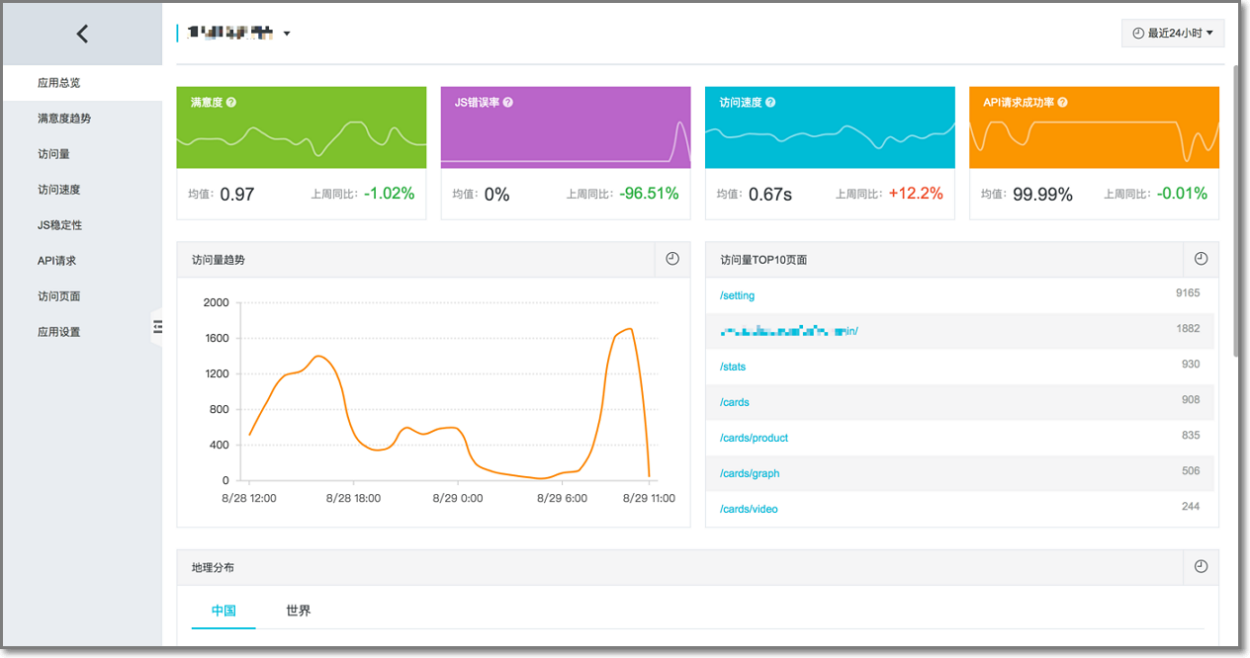The width and height of the screenshot is (1250, 658).
Task: Open the /cards/video page link
Action: [749, 509]
